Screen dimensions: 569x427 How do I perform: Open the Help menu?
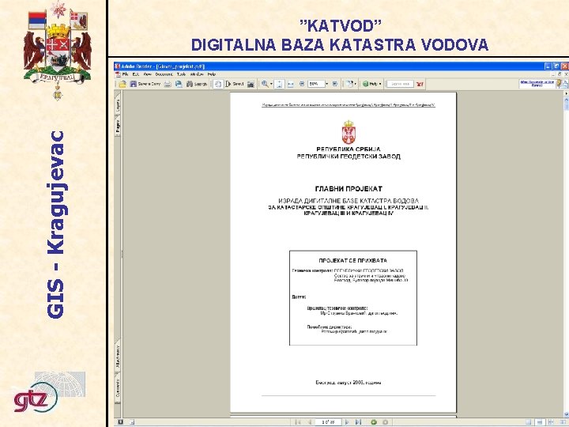[x=212, y=74]
